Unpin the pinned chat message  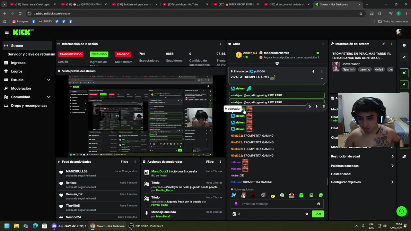(x=313, y=72)
